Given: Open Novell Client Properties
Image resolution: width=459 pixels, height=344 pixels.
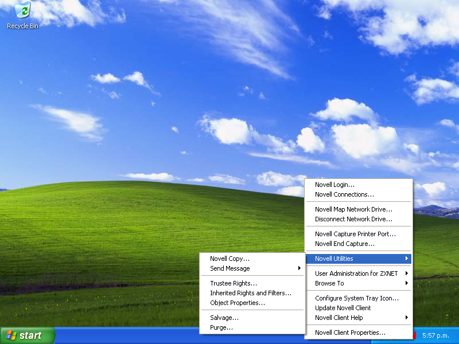Looking at the screenshot, I should (x=358, y=333).
